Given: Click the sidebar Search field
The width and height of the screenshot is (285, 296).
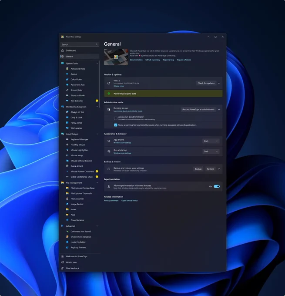Looking at the screenshot, I should tap(80, 44).
